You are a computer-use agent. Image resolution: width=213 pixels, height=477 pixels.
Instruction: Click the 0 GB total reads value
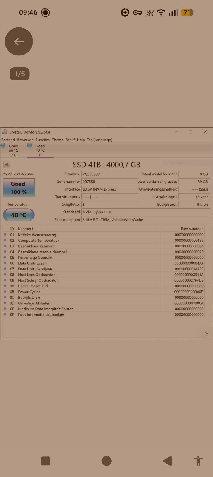pyautogui.click(x=194, y=174)
